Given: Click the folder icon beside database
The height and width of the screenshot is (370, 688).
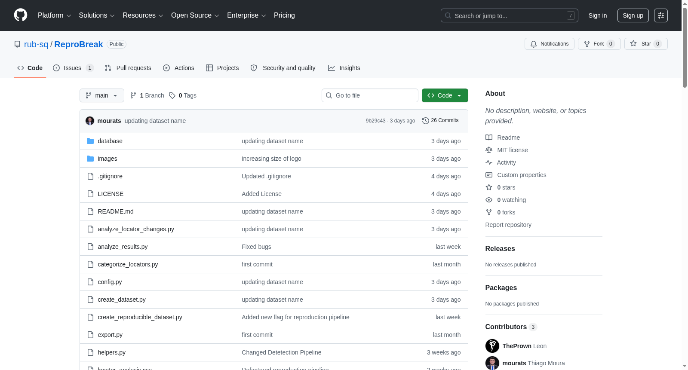Looking at the screenshot, I should pyautogui.click(x=90, y=141).
